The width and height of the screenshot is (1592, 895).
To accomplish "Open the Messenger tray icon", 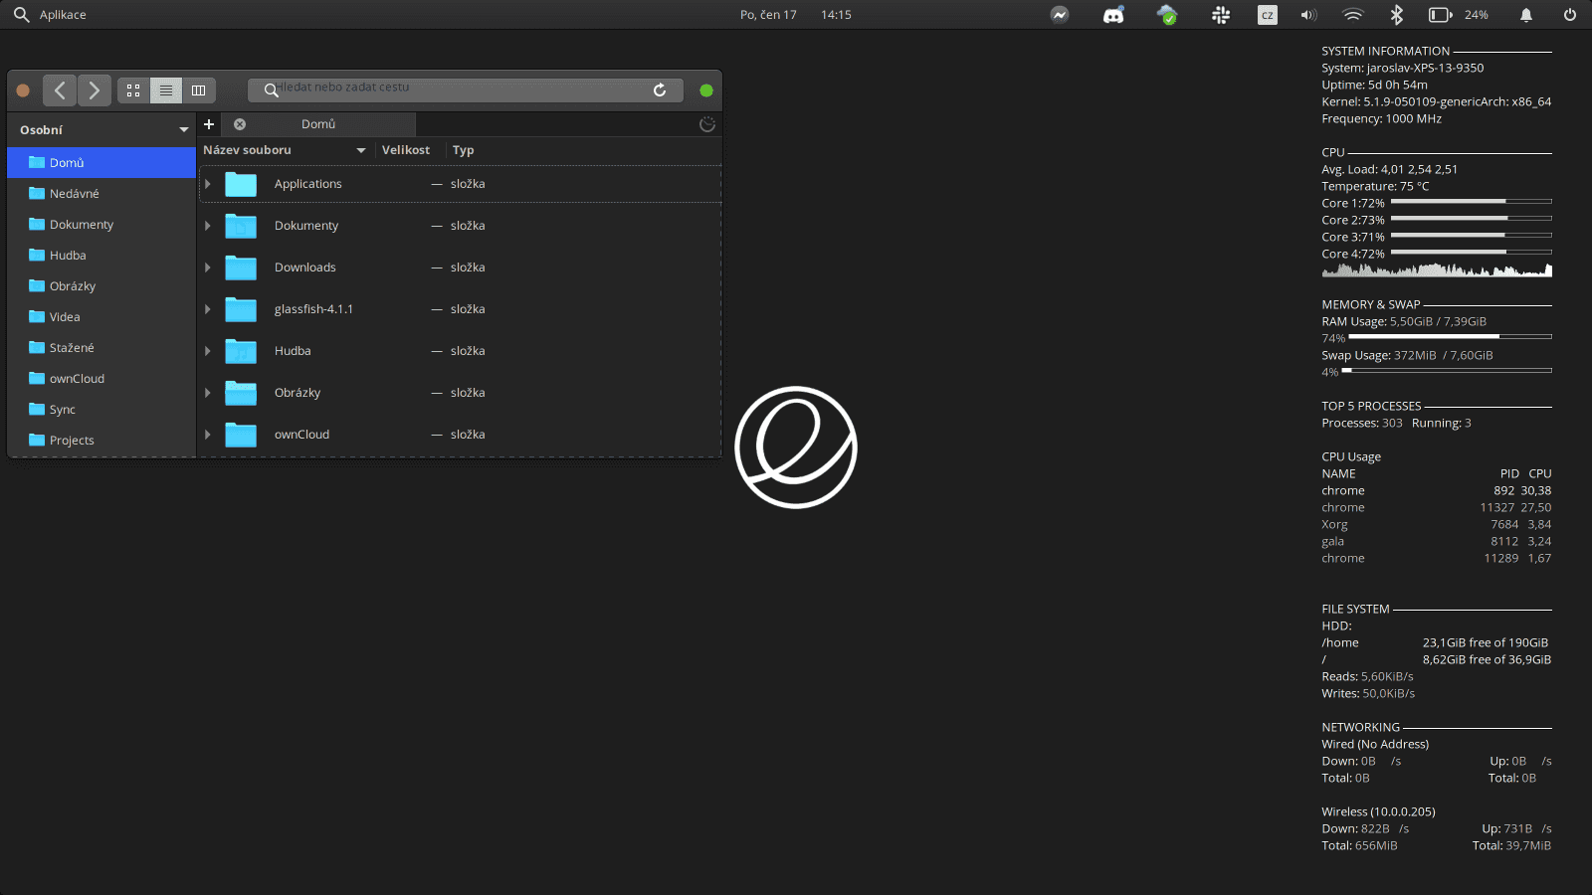I will point(1060,15).
